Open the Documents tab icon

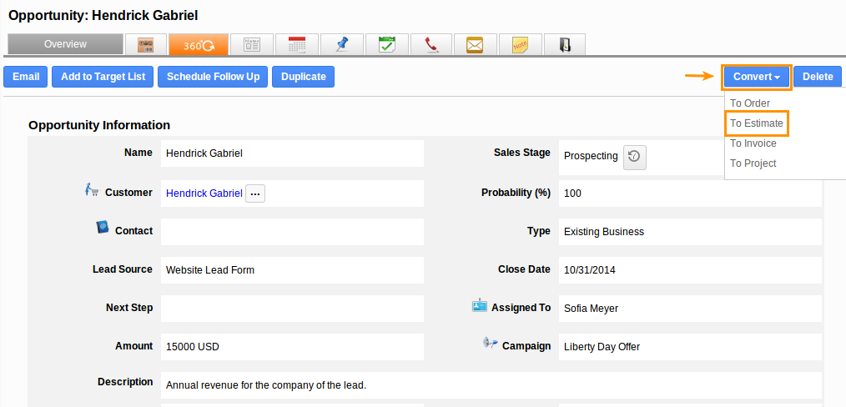(565, 44)
